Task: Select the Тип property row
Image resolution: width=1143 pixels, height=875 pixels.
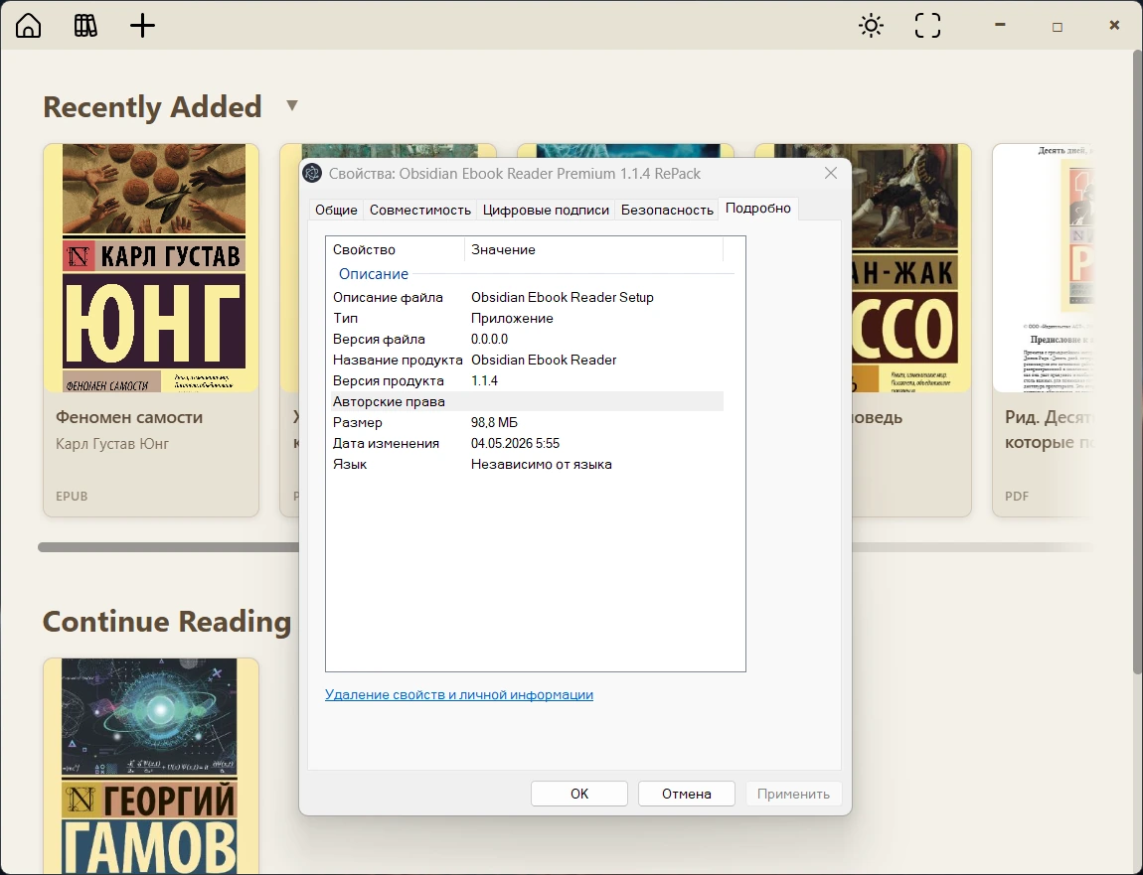Action: pos(527,319)
